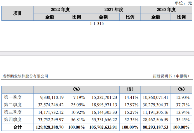
Task: Click the amount 9,330,110.19 cell
Action: pos(50,97)
